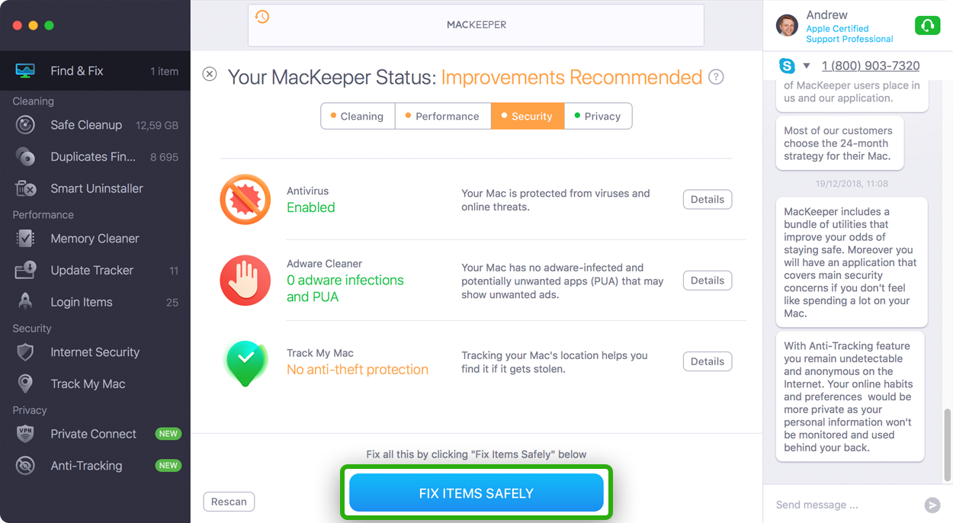
Task: Click the Memory Cleaner icon
Action: pyautogui.click(x=25, y=239)
